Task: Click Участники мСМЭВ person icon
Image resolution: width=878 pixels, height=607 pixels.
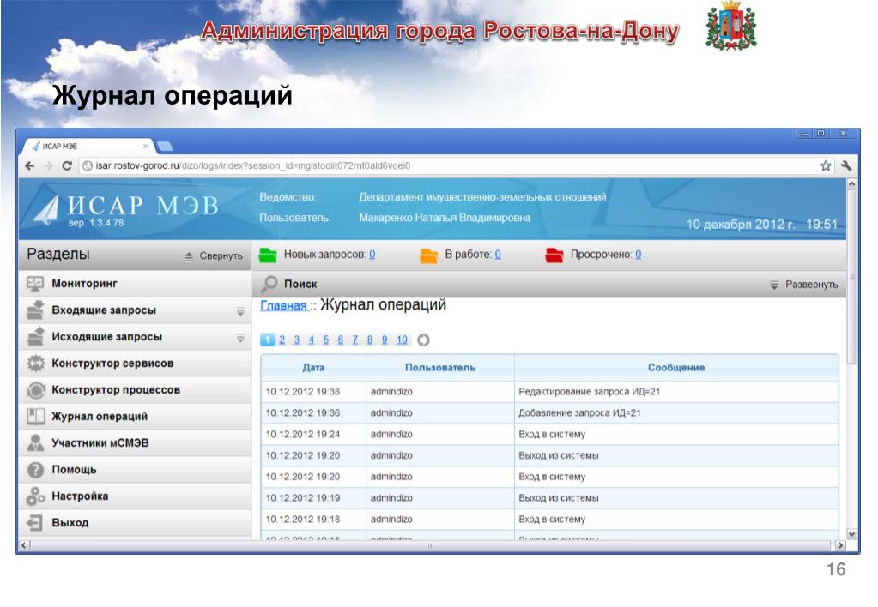Action: pyautogui.click(x=36, y=442)
